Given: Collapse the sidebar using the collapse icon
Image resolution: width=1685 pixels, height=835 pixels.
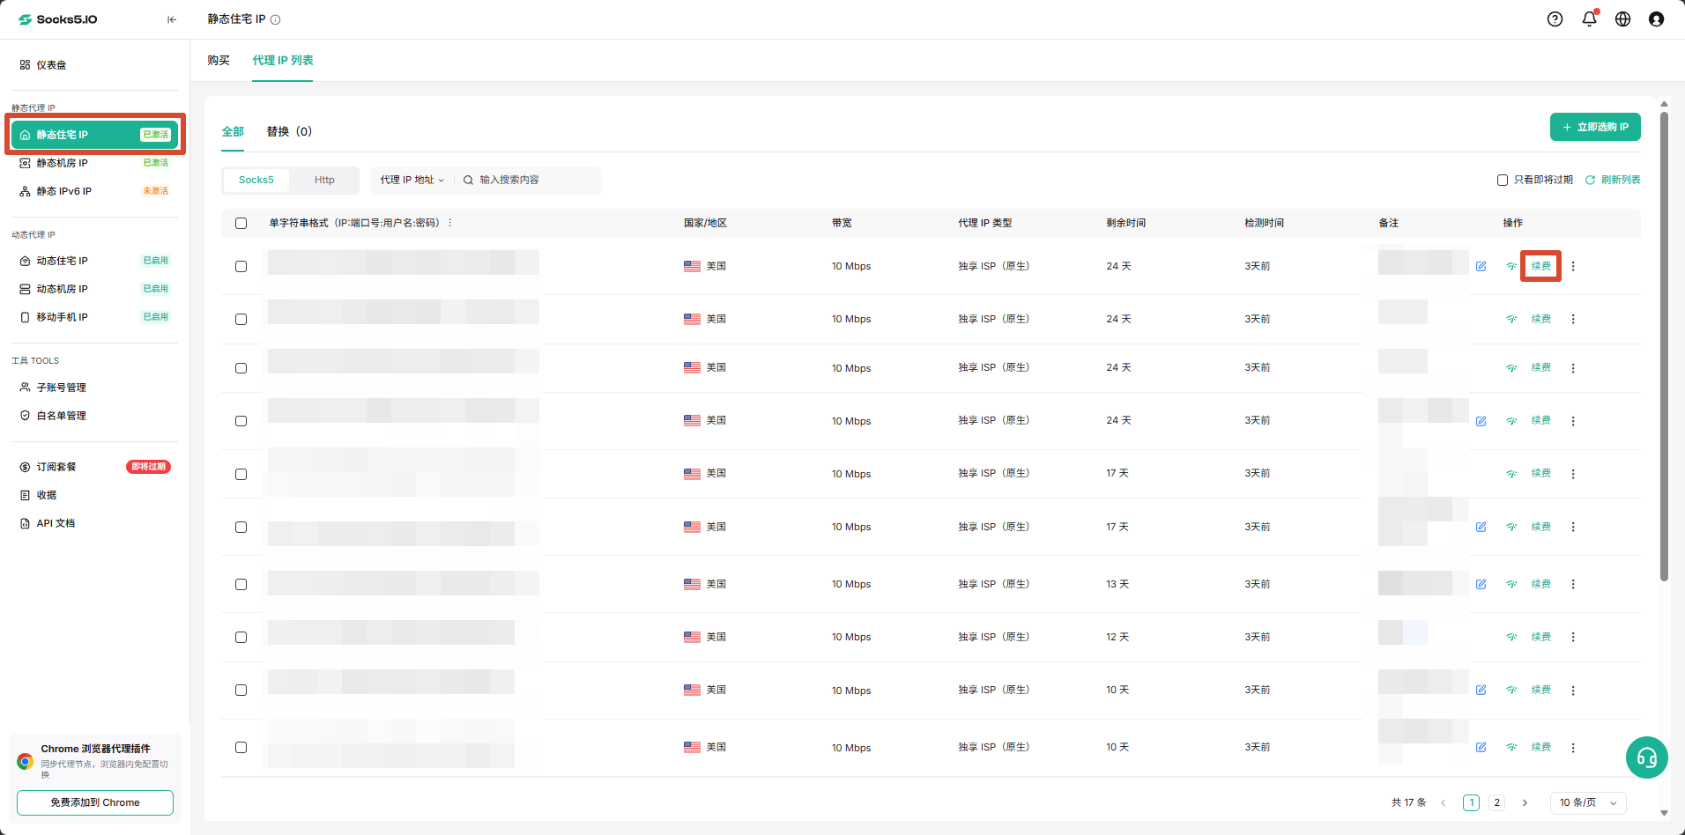Looking at the screenshot, I should coord(172,19).
